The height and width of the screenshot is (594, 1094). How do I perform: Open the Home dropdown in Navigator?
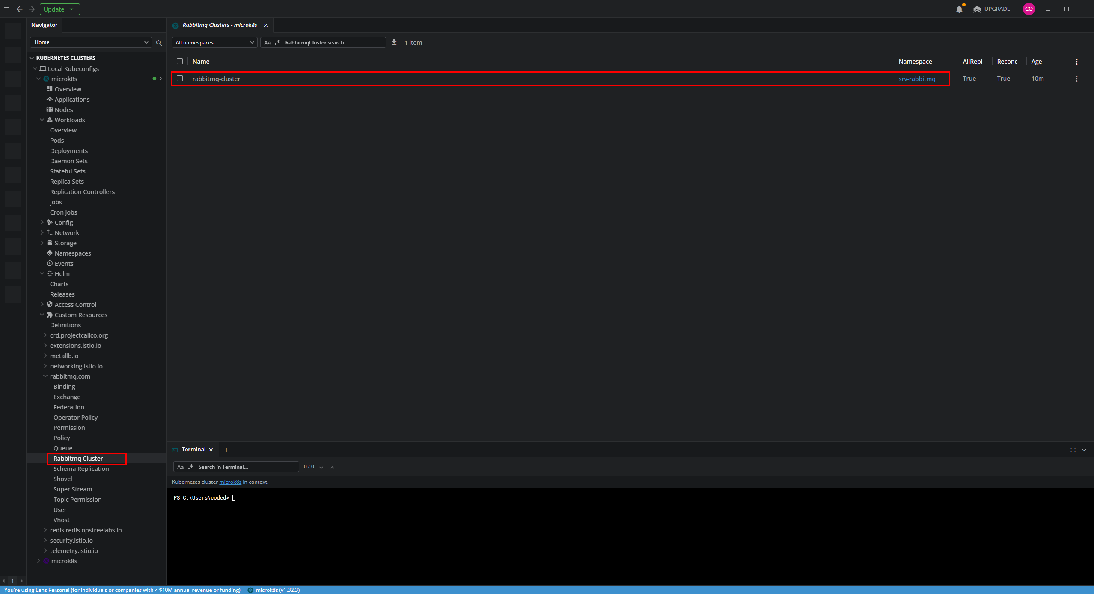click(91, 42)
